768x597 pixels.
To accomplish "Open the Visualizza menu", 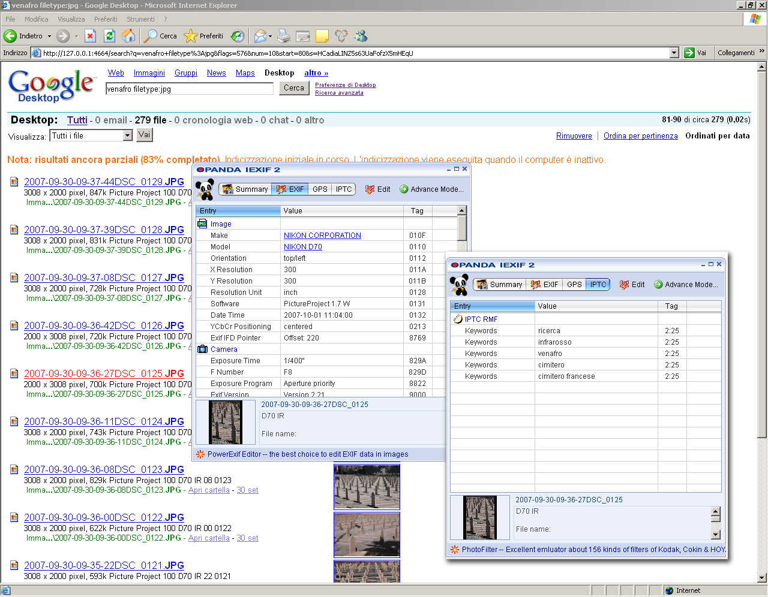I will (71, 19).
